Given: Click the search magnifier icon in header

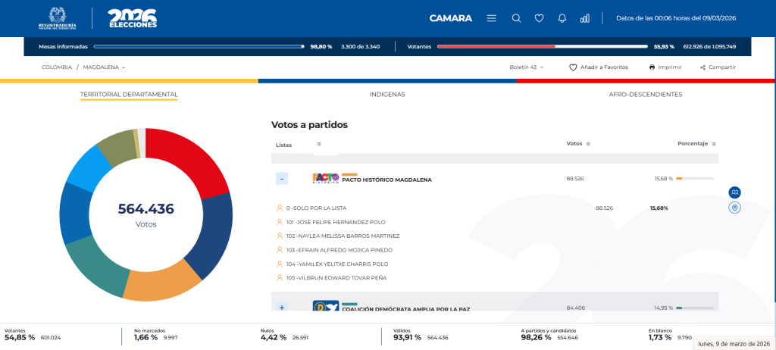Looking at the screenshot, I should point(516,18).
